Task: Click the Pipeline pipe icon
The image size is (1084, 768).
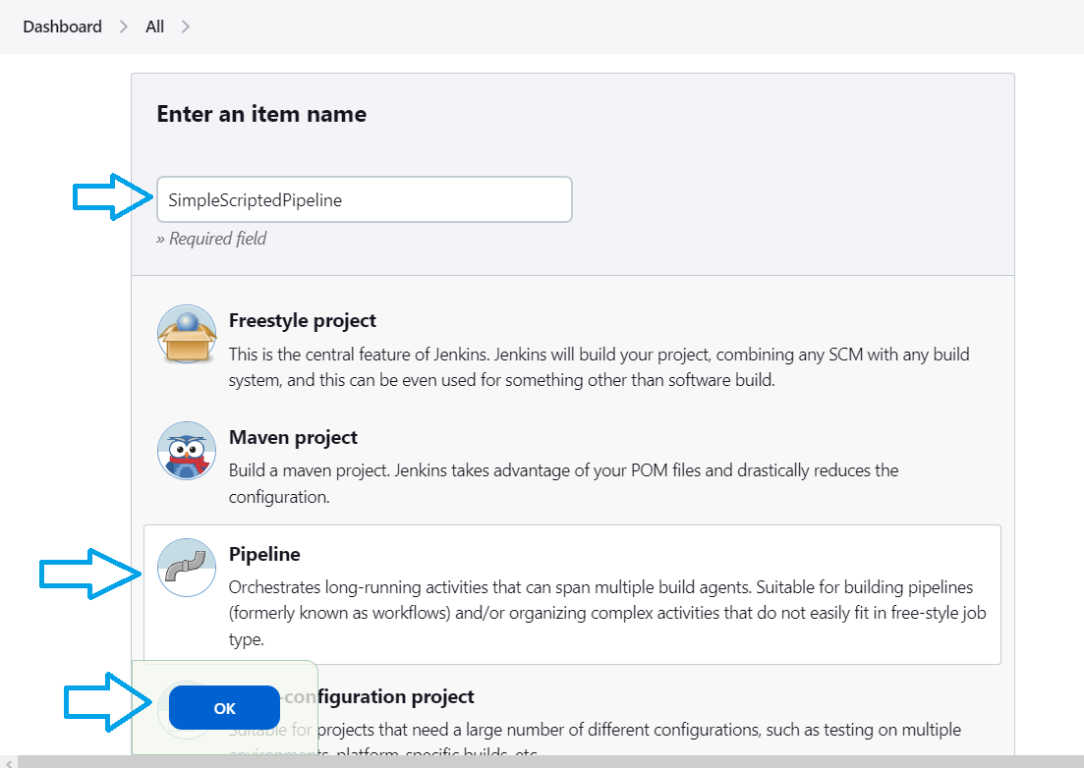Action: click(x=187, y=568)
